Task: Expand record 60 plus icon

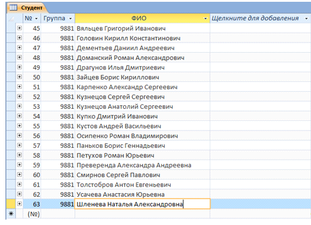Action: [x=19, y=175]
